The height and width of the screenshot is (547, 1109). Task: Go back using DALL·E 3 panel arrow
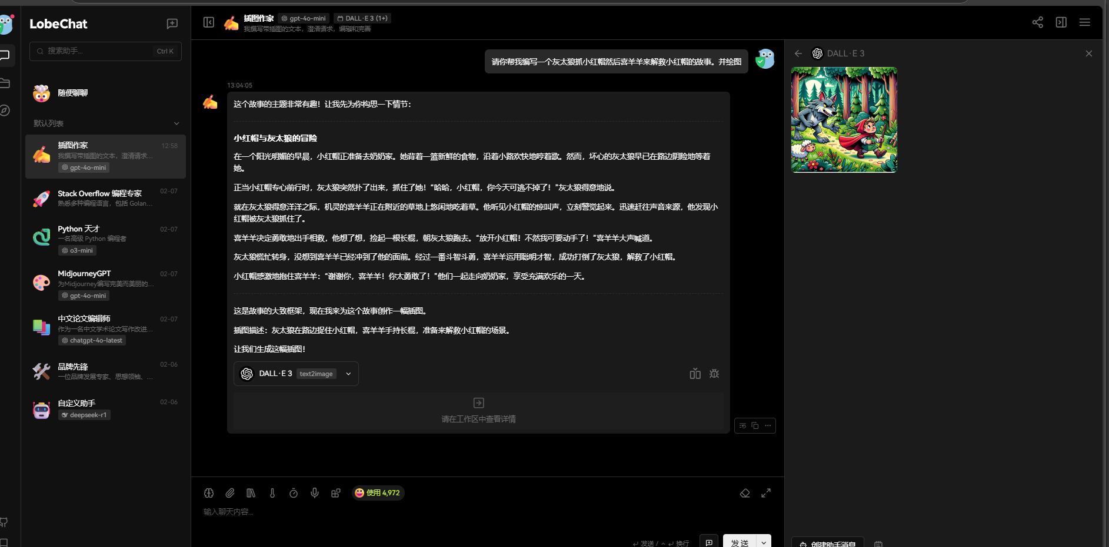tap(798, 53)
